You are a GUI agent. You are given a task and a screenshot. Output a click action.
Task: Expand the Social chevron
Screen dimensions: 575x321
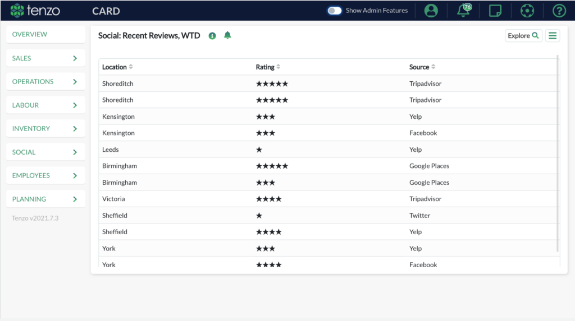pos(75,152)
